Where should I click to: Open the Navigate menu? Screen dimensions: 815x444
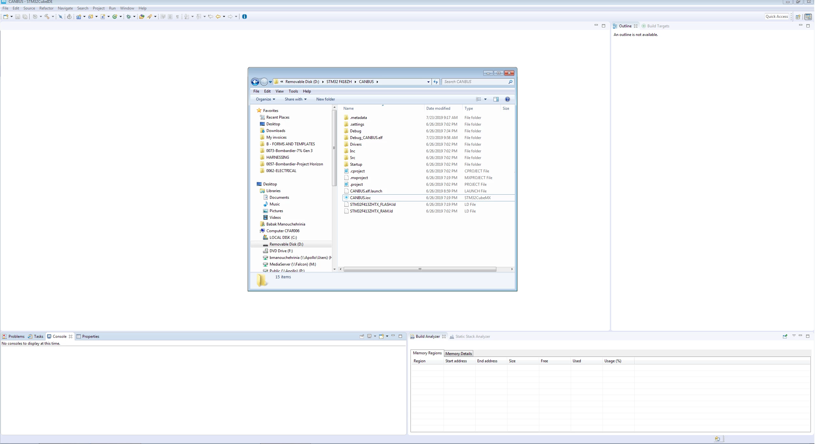point(65,8)
